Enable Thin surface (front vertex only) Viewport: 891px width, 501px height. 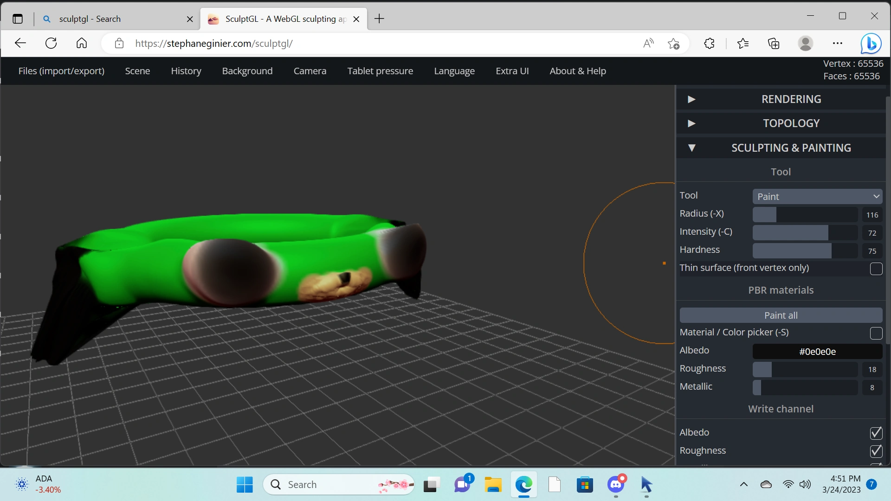coord(875,269)
